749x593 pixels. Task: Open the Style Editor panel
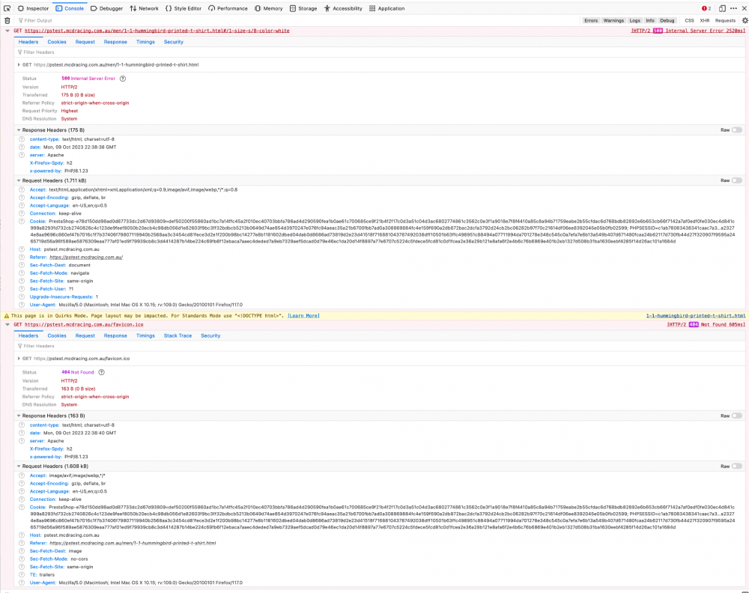[x=183, y=8]
